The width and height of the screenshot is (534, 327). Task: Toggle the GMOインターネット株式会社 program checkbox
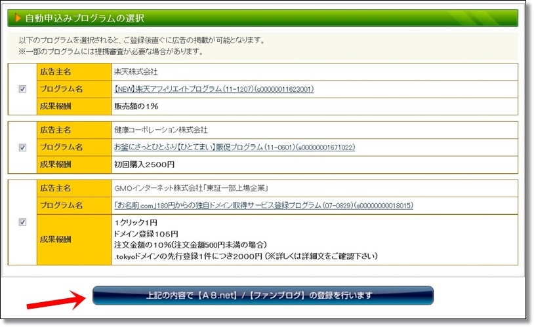click(x=22, y=222)
